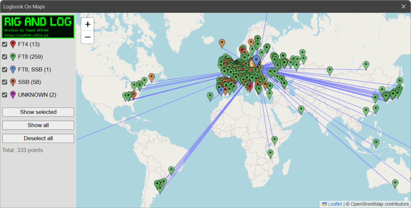
Task: Click the purple UNKNOWN legend marker icon
Action: tap(13, 95)
